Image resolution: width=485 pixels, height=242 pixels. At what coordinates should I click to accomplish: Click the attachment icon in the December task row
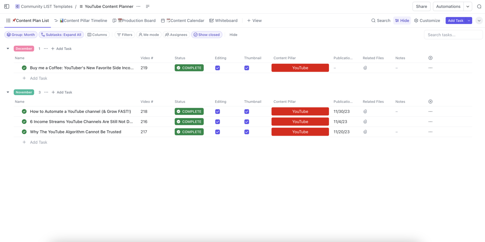click(x=365, y=68)
